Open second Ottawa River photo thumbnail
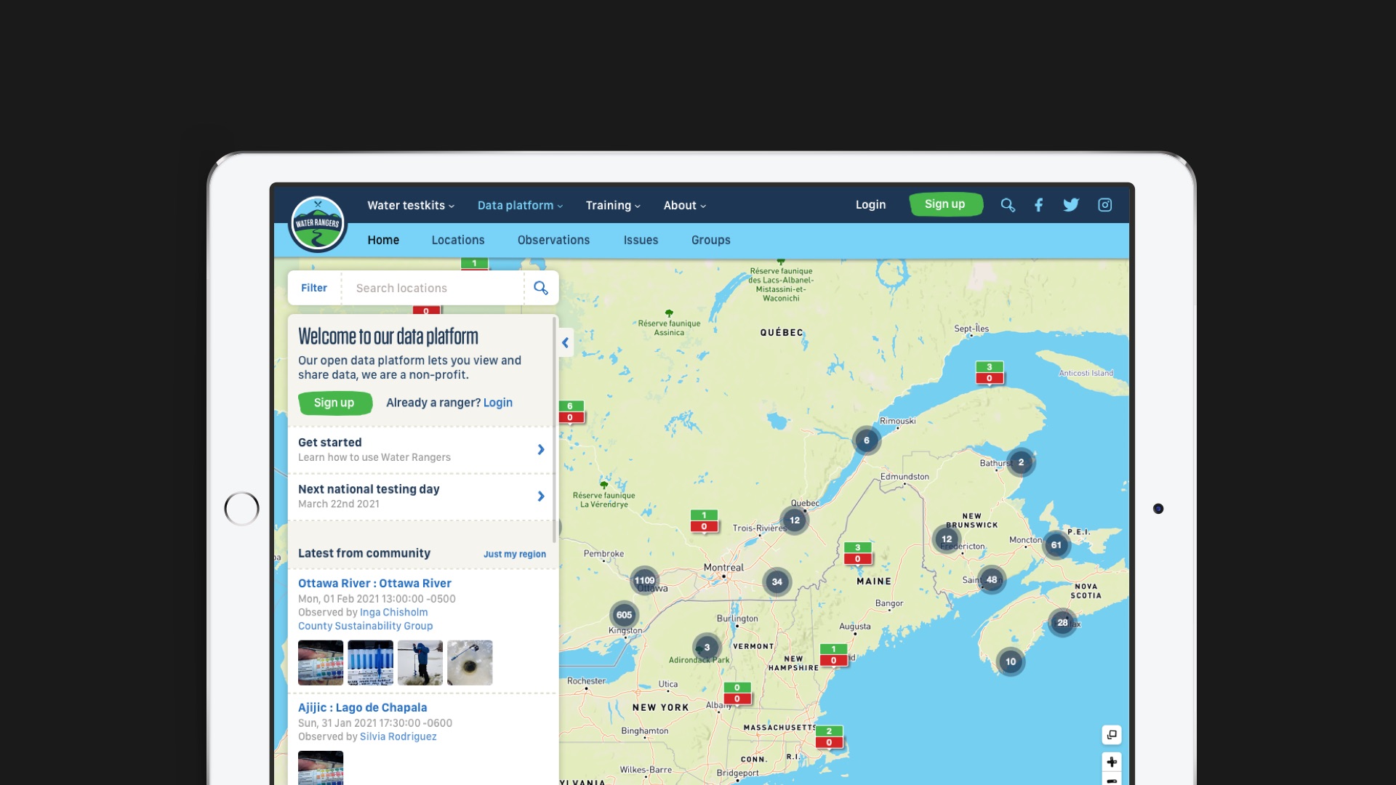The image size is (1396, 785). (371, 662)
